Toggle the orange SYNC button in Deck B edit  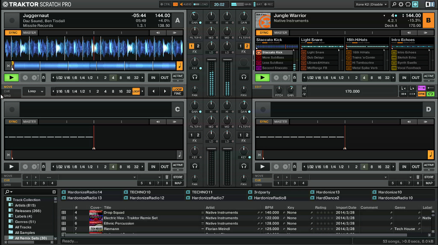pyautogui.click(x=421, y=94)
